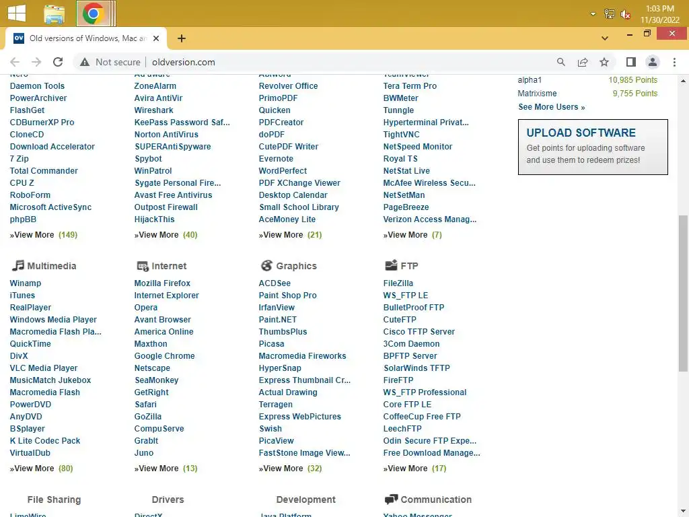Click the scrollbar up arrow
This screenshot has height=517, width=689.
tap(683, 81)
